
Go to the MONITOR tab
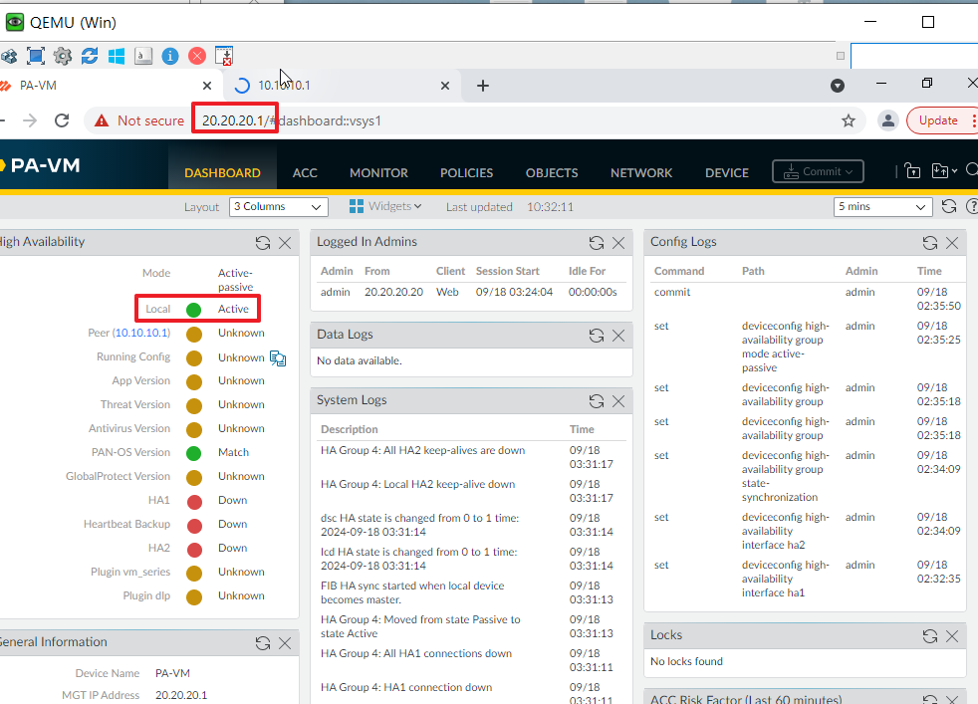[378, 172]
